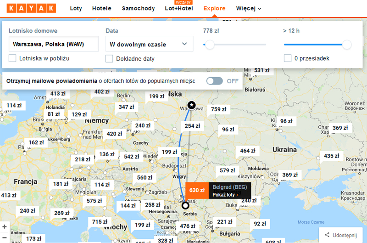367x243 pixels.
Task: Select the Explore tab
Action: click(x=214, y=8)
